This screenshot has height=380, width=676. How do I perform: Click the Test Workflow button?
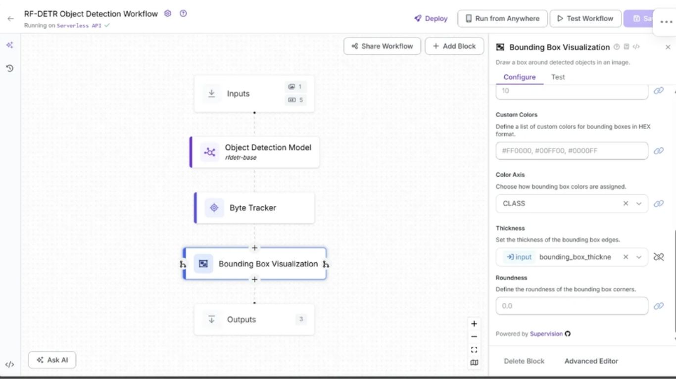584,19
